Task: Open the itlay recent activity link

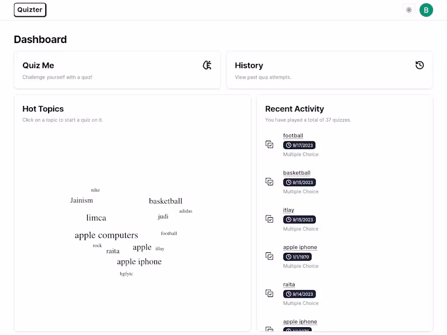Action: tap(288, 210)
